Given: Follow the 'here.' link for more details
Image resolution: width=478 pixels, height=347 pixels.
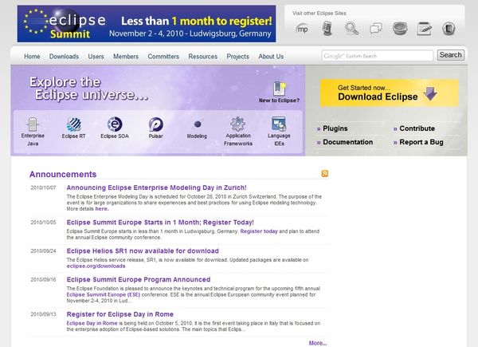Looking at the screenshot, I should click(102, 209).
